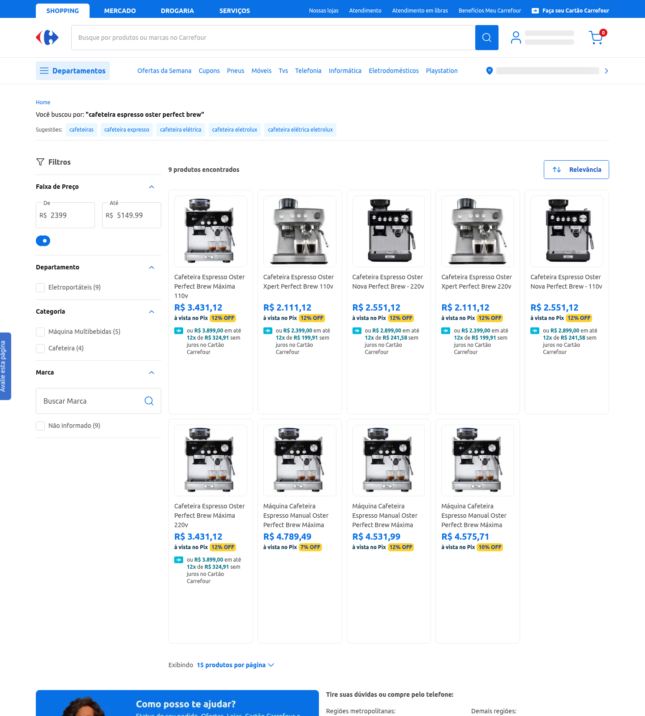
Task: Check the Eletroportáteis (9) checkbox
Action: [40, 288]
